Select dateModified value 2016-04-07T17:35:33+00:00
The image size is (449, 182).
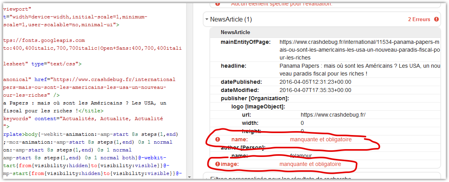(x=315, y=90)
